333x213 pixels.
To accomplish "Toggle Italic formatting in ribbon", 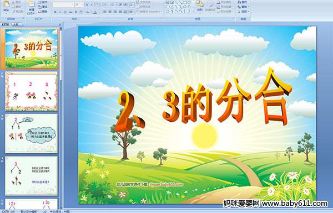I will (60, 12).
